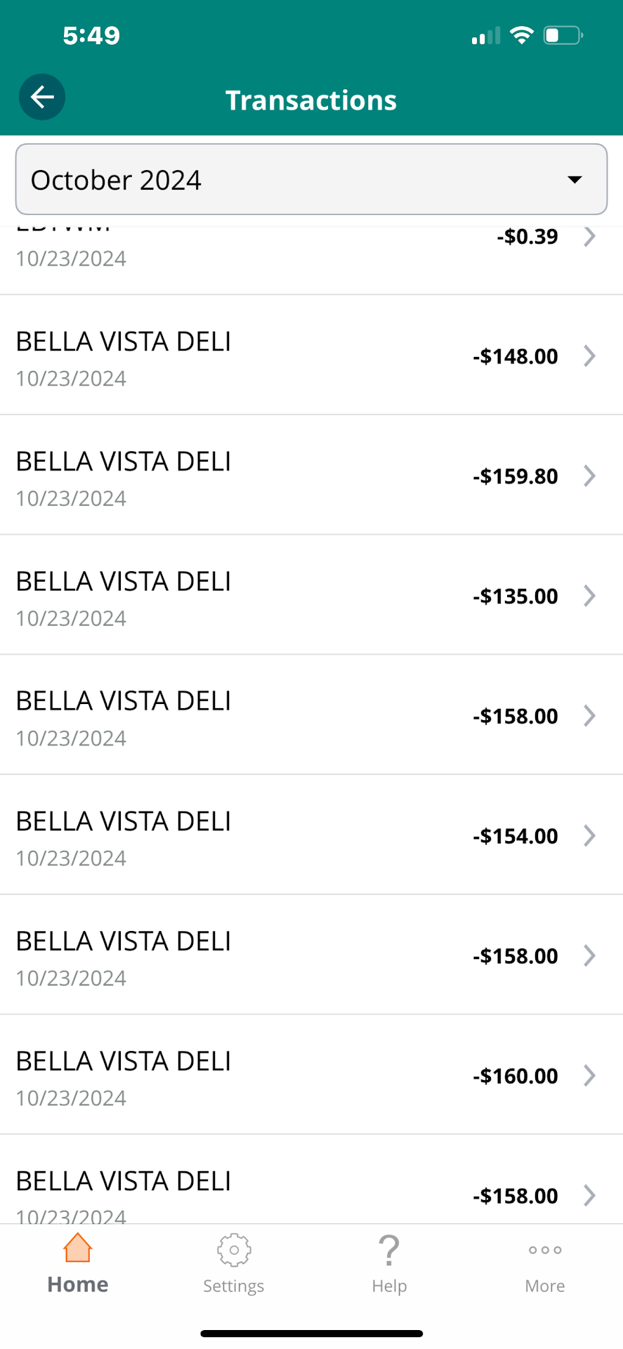Expand the -$148.00 transaction chevron
623x1349 pixels.
[x=589, y=356]
